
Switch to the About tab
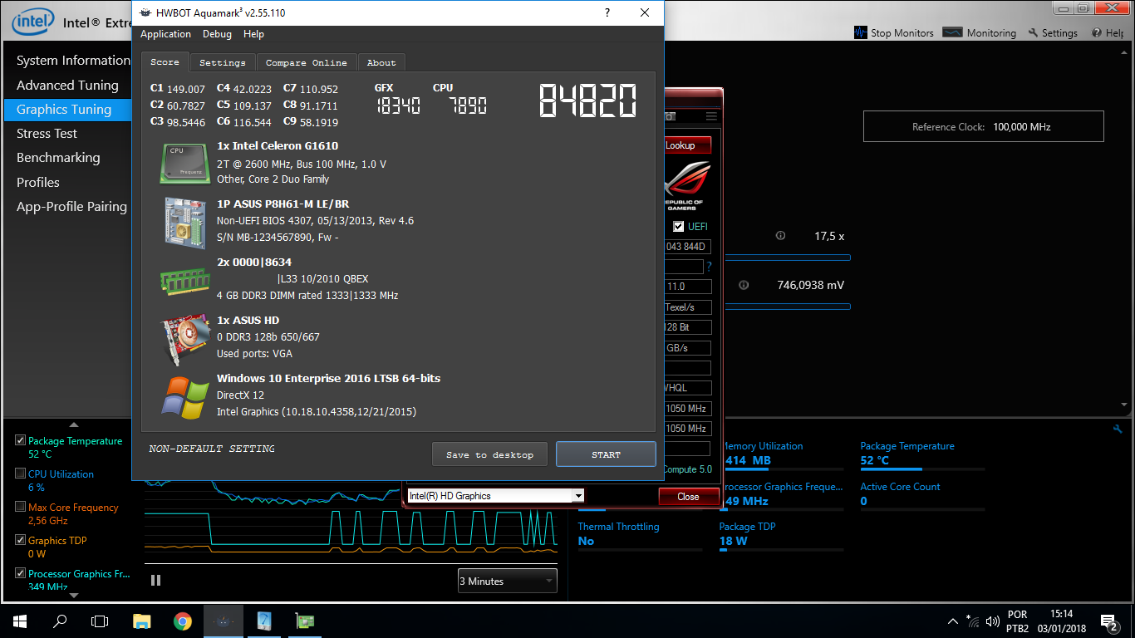[381, 62]
